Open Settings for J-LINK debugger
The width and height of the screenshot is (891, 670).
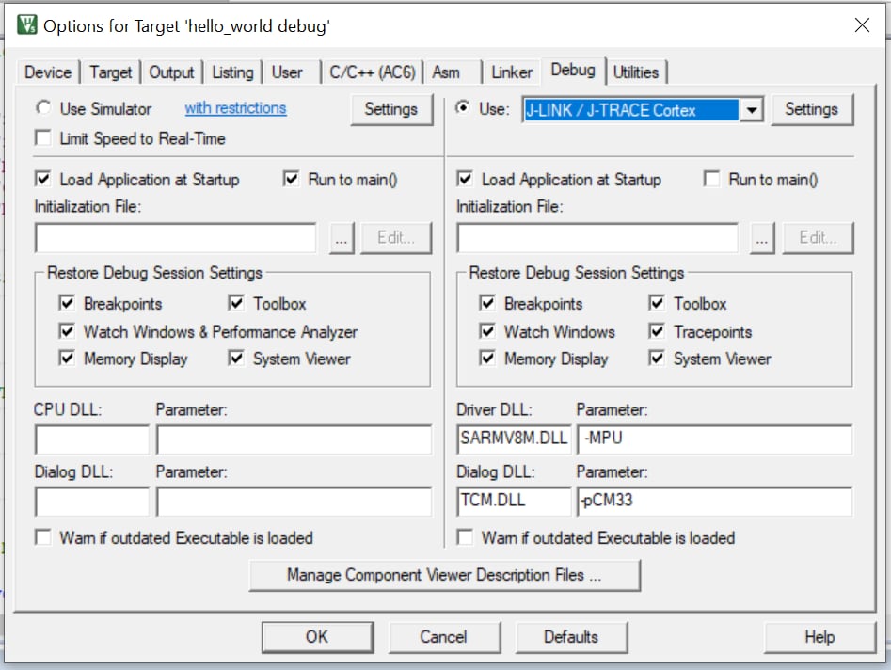[x=811, y=109]
